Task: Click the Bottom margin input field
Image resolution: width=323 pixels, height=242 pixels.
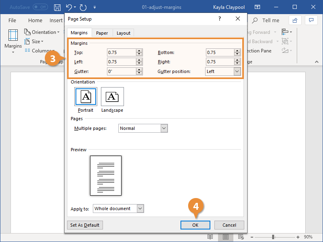Action: pyautogui.click(x=220, y=52)
